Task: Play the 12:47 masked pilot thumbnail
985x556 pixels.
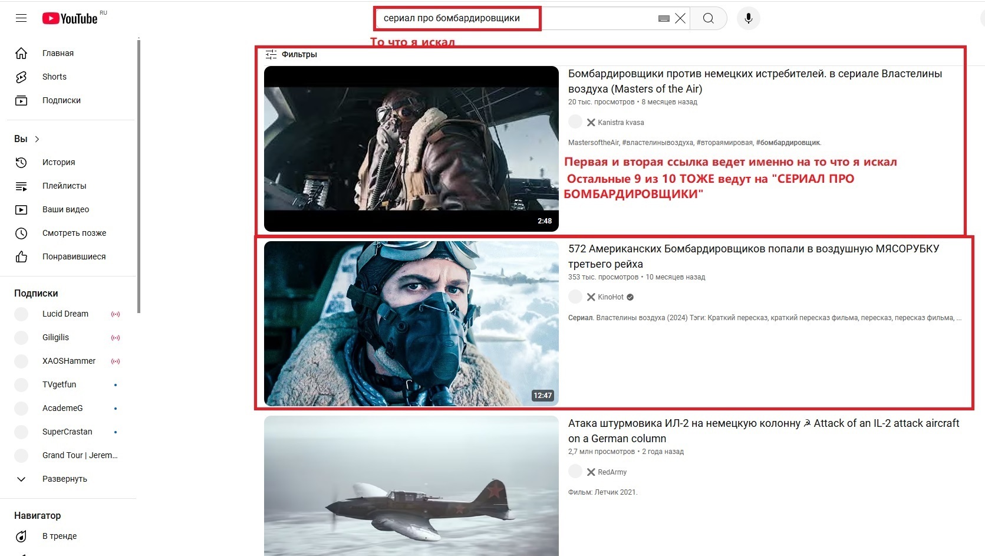Action: 411,324
